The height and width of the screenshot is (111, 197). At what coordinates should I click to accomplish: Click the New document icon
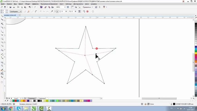2,7
